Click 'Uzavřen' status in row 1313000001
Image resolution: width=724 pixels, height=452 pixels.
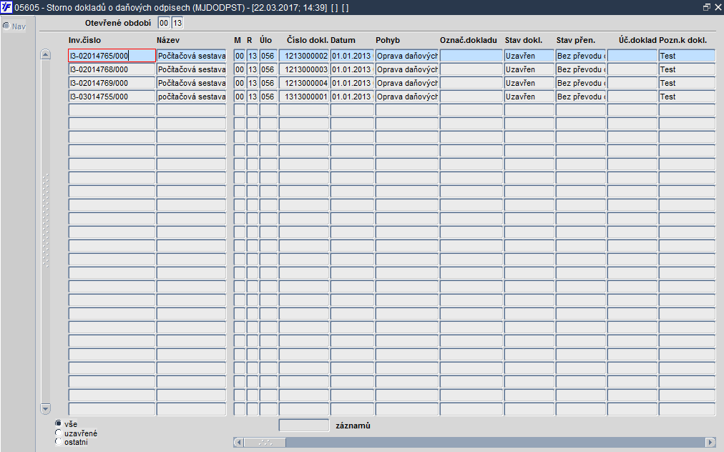(529, 97)
